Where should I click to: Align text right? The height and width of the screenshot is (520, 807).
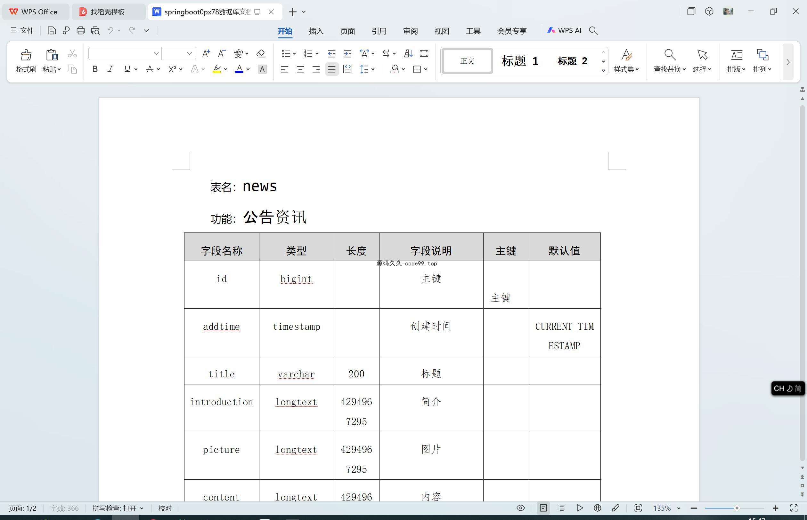pyautogui.click(x=316, y=69)
